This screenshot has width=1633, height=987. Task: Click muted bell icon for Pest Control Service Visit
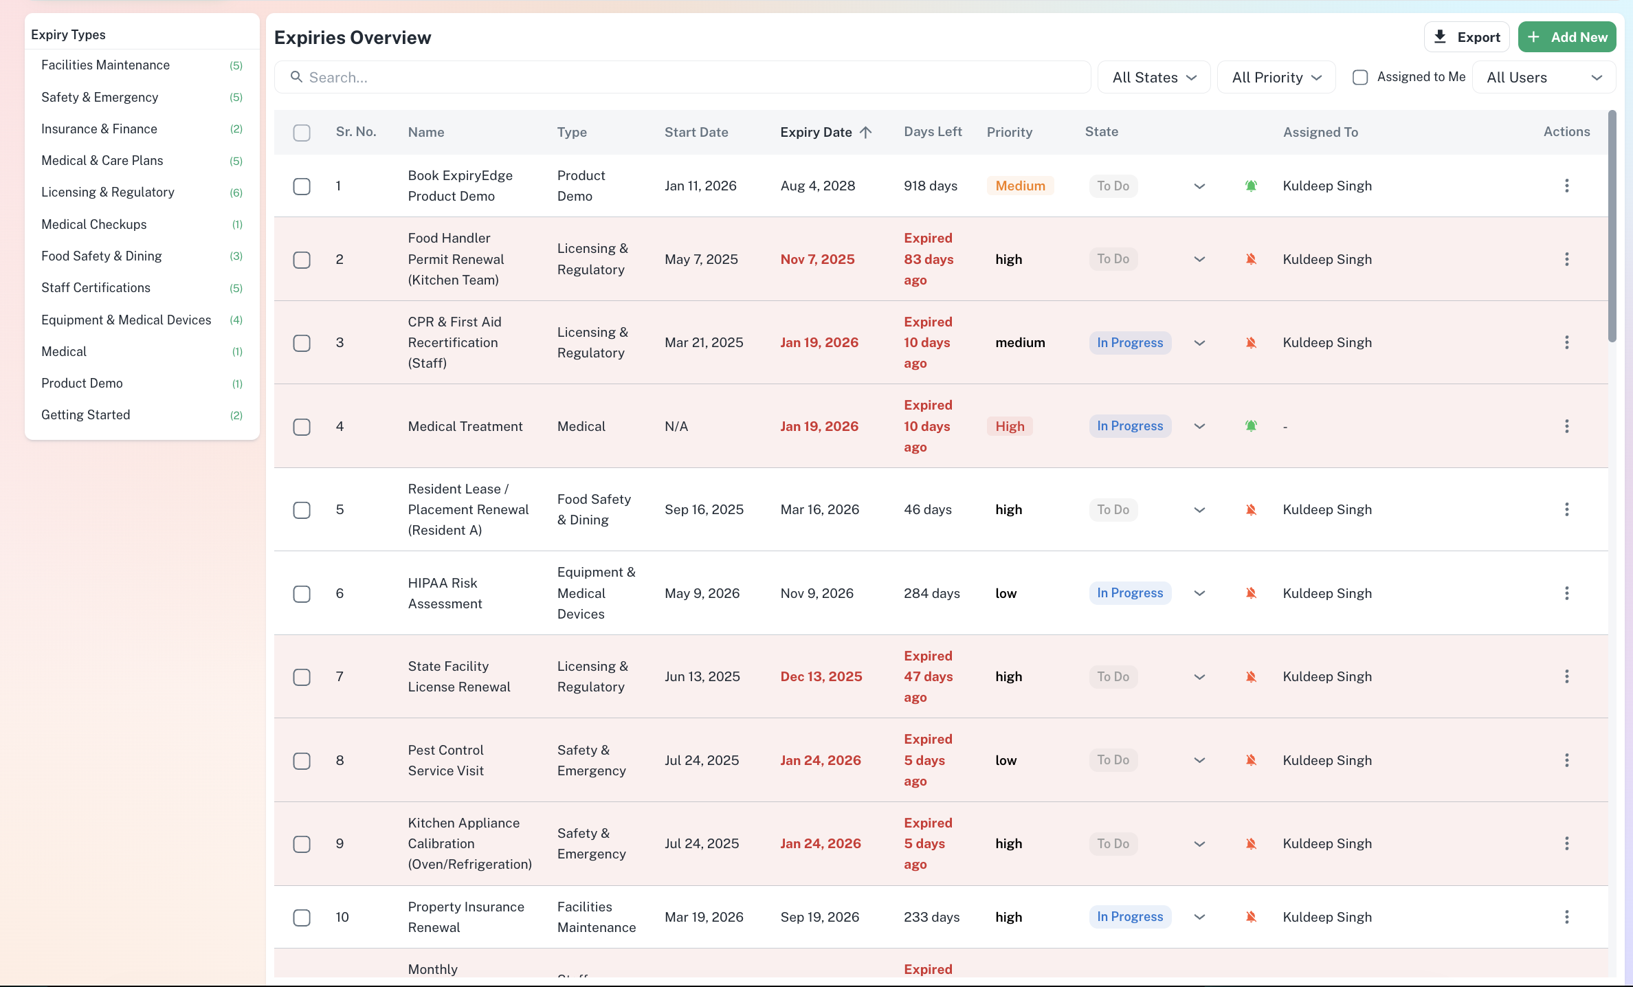click(x=1251, y=760)
